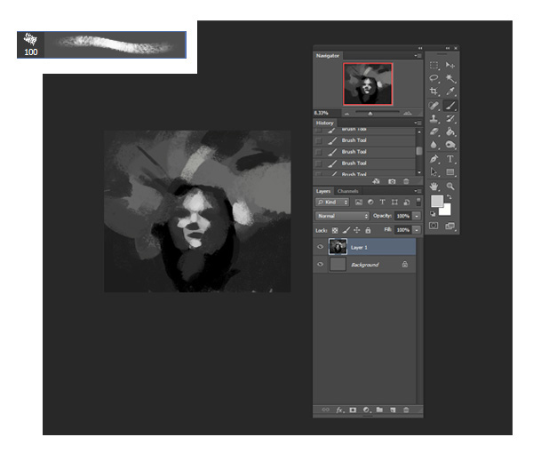Screen dimensions: 533x461
Task: Select the Eraser tool
Action: (x=434, y=131)
